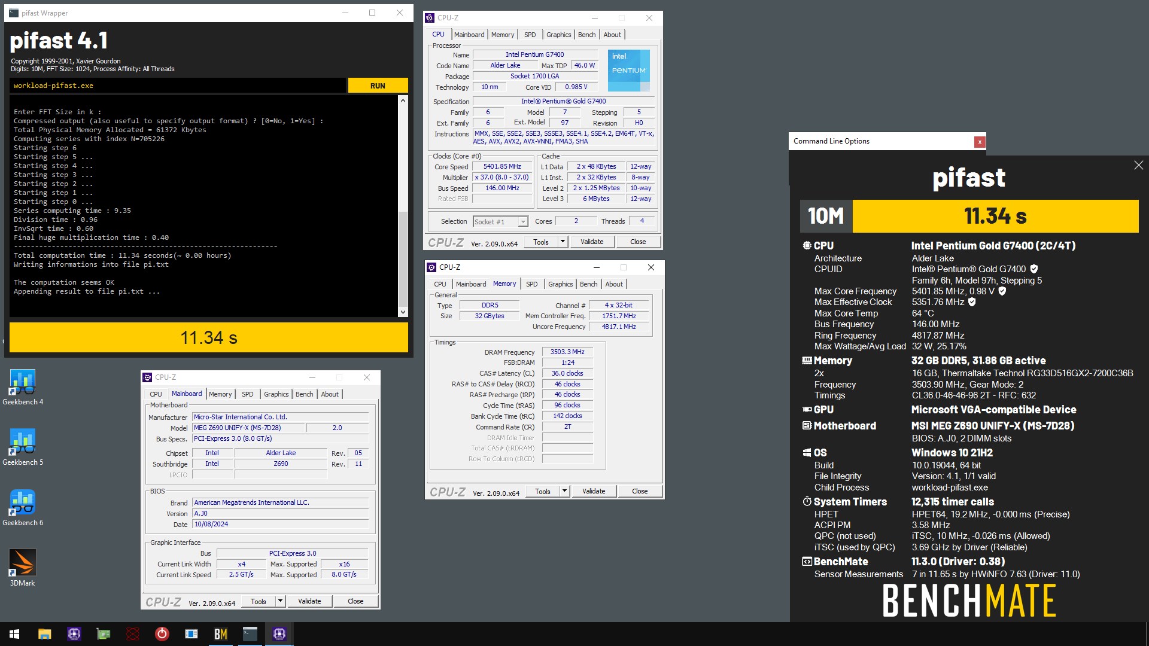The height and width of the screenshot is (646, 1149).
Task: Open Socket #1 selection dropdown in CPU-Z
Action: [x=500, y=222]
